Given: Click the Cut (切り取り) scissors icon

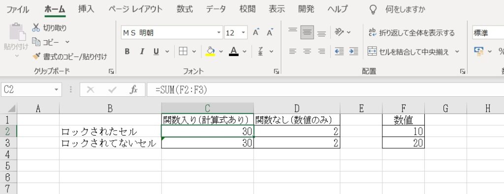Looking at the screenshot, I should coord(35,28).
